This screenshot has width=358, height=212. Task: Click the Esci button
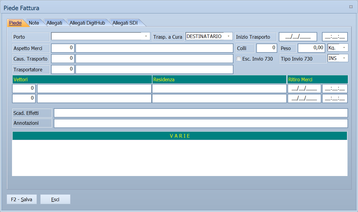55,199
